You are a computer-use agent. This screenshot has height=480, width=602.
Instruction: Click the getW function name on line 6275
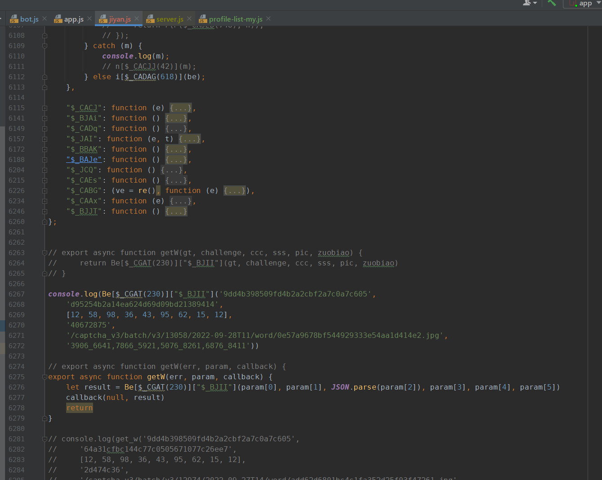156,377
